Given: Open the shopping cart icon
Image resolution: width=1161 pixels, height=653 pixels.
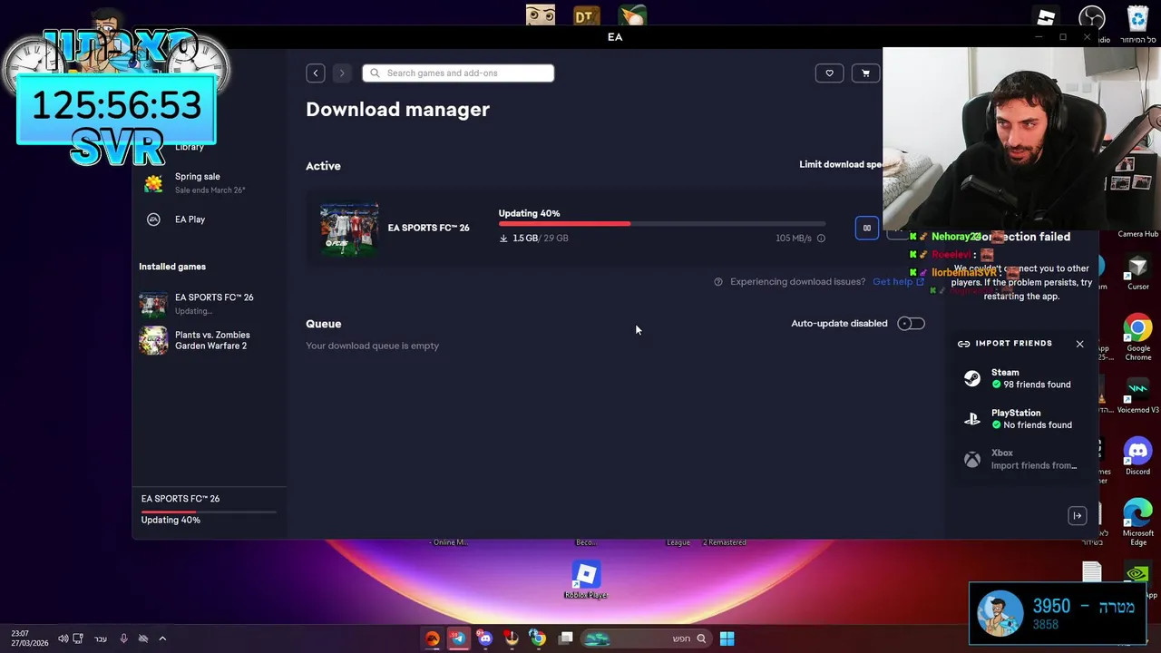Looking at the screenshot, I should 865,73.
